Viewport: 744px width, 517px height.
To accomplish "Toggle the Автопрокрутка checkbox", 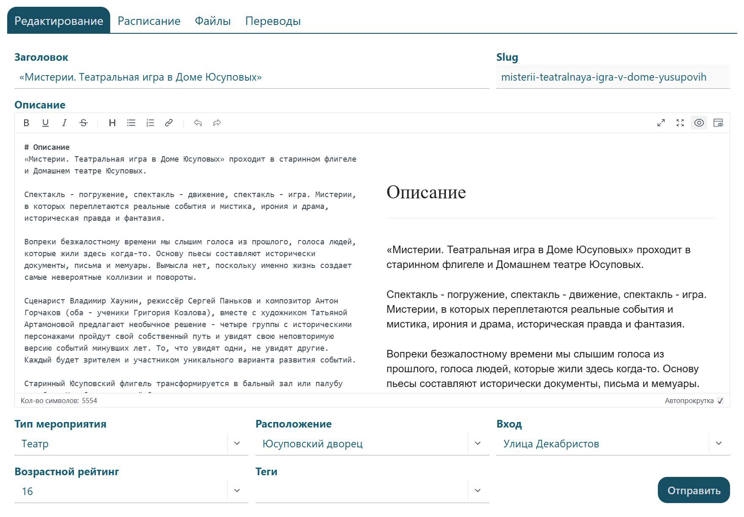I will (x=720, y=401).
